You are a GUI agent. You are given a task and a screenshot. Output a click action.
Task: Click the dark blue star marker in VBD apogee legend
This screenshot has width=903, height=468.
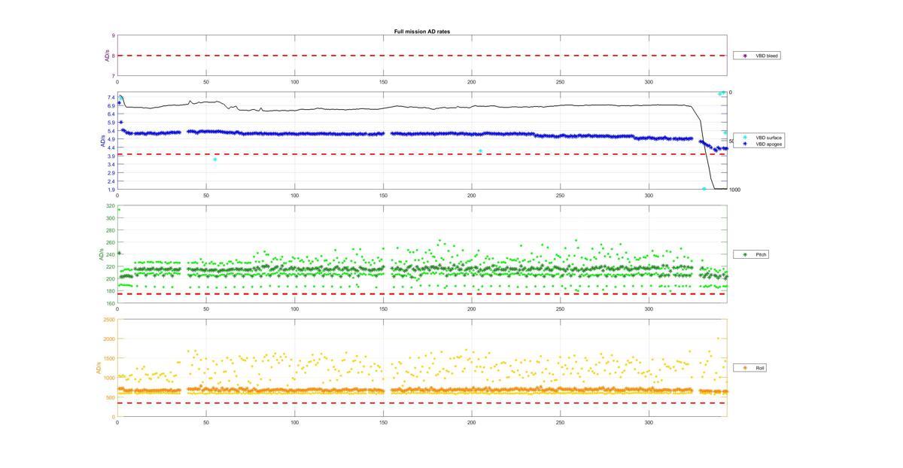pyautogui.click(x=745, y=144)
